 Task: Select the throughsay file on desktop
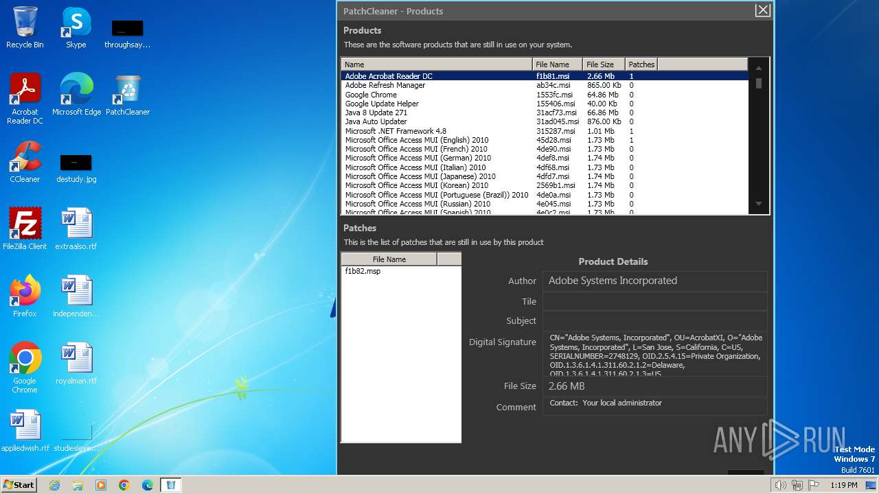point(128,34)
